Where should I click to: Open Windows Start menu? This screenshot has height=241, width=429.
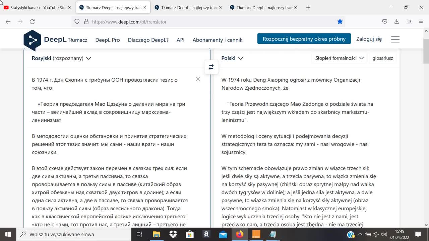pyautogui.click(x=8, y=234)
